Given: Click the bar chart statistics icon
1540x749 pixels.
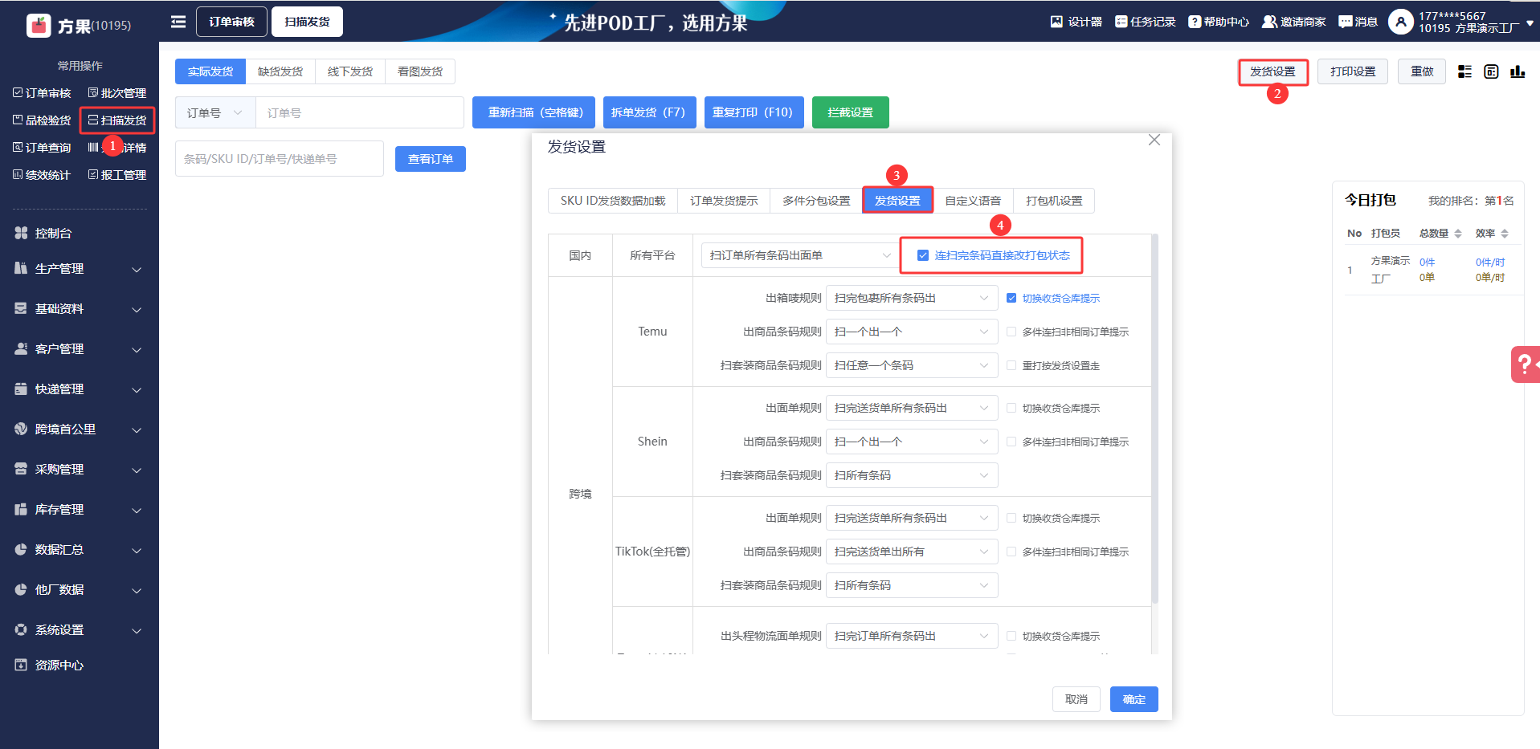Looking at the screenshot, I should point(1518,71).
